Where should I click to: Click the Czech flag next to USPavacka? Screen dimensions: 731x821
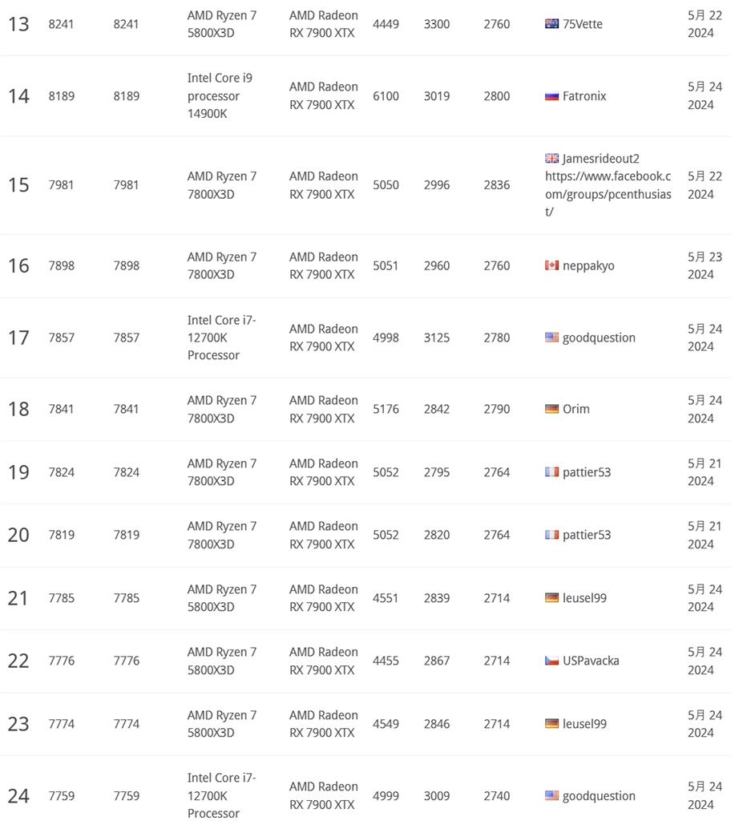[x=551, y=661]
